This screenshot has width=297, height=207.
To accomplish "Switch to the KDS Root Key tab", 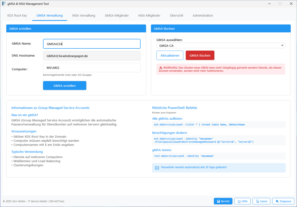I will click(x=17, y=15).
